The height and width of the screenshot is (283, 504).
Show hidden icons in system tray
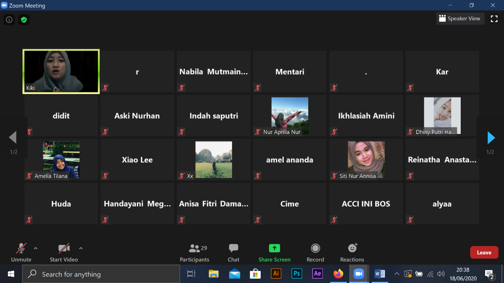pos(397,274)
